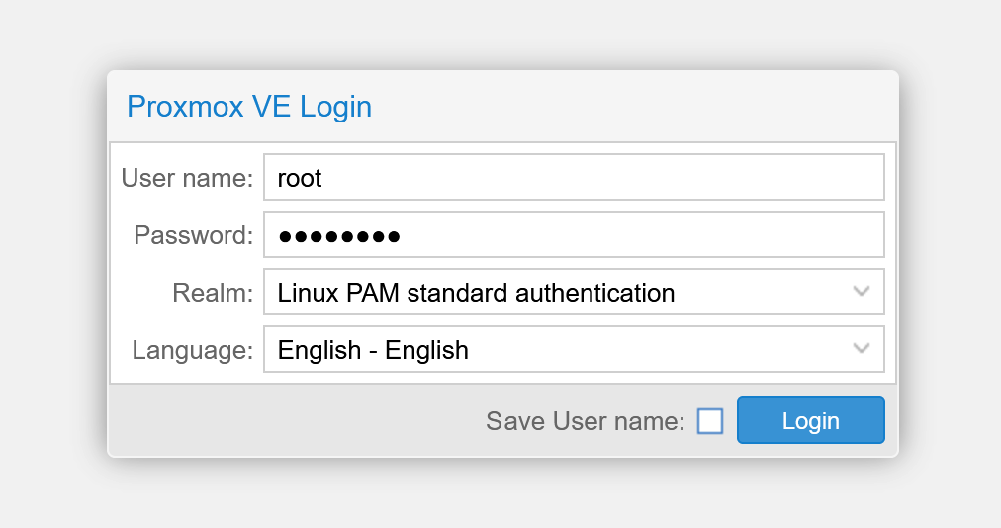Click the English - English language combo box
Image resolution: width=1001 pixels, height=528 pixels.
[574, 349]
